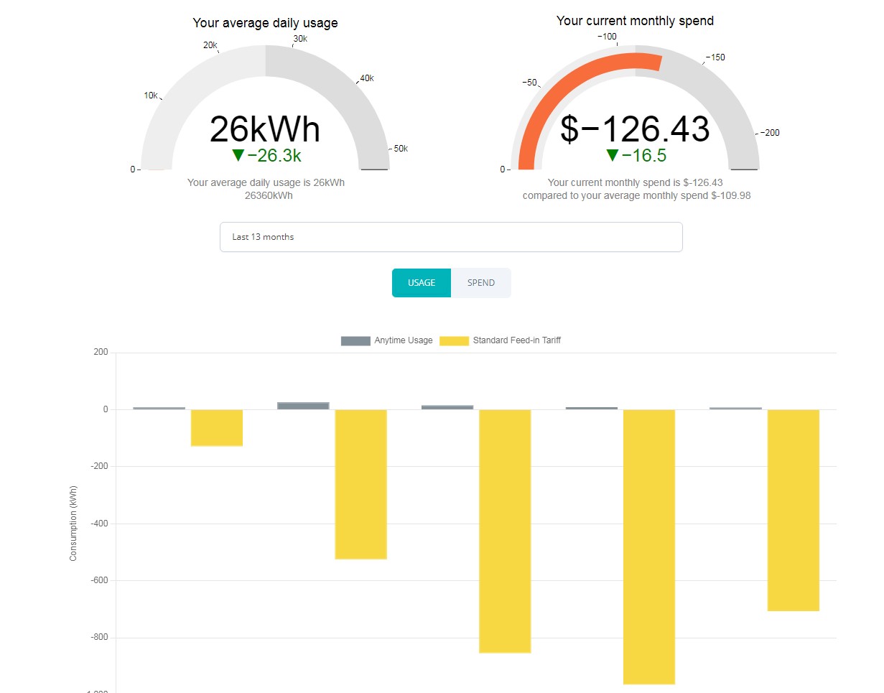
Task: Click the shortest yellow Feed-in Tariff bar
Action: [216, 428]
